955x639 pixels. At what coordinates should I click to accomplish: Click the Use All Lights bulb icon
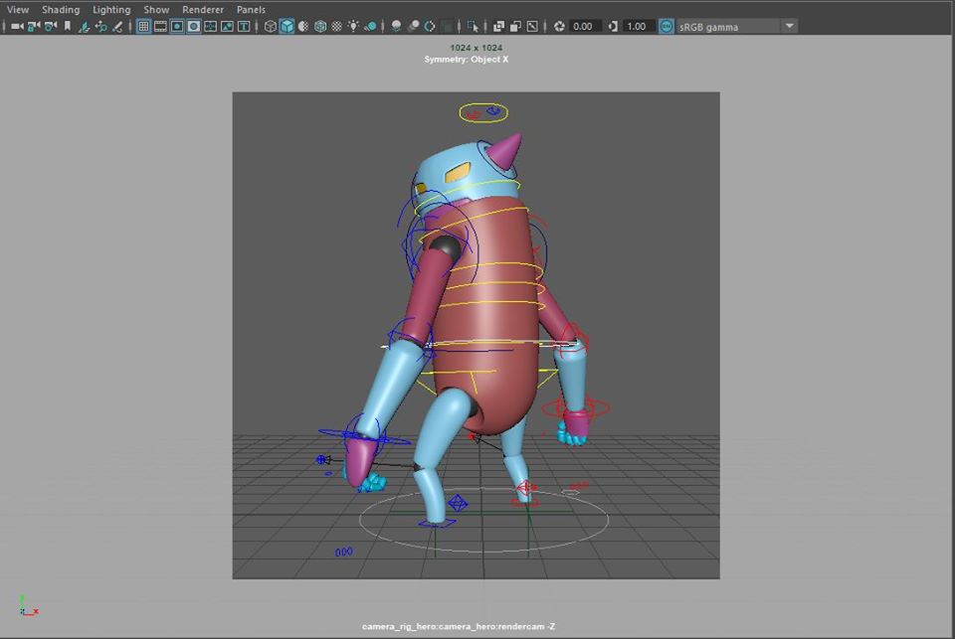pos(354,26)
